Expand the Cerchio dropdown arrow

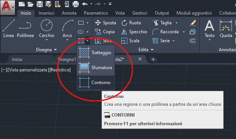click(x=47, y=40)
